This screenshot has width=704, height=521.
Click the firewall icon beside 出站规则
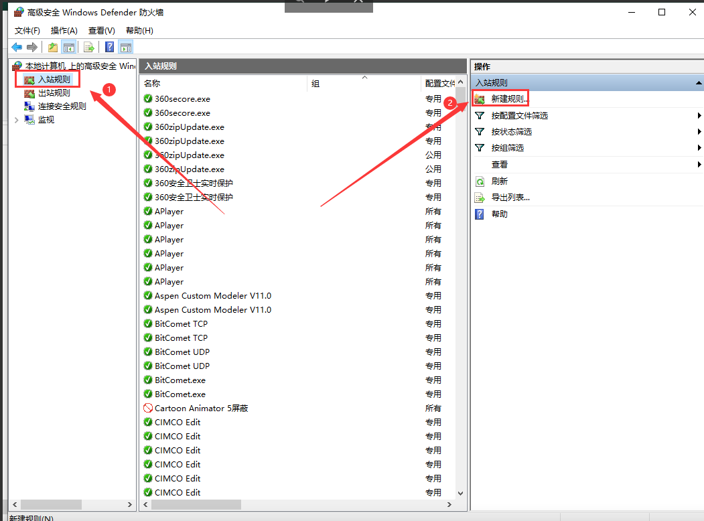[x=29, y=93]
